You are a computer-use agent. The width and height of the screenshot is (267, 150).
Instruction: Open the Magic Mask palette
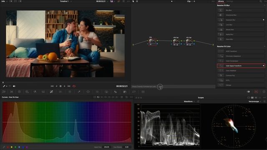pos(106,92)
